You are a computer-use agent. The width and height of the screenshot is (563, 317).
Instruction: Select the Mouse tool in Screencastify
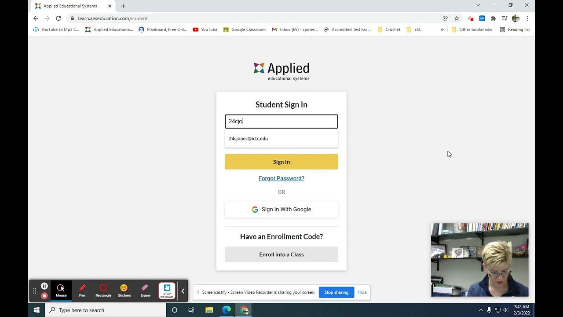pyautogui.click(x=61, y=291)
